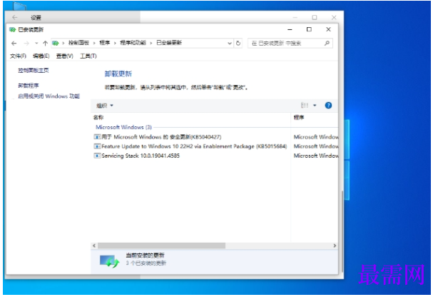The image size is (438, 297).
Task: Click 控制面板 breadcrumb in address bar
Action: coord(78,43)
